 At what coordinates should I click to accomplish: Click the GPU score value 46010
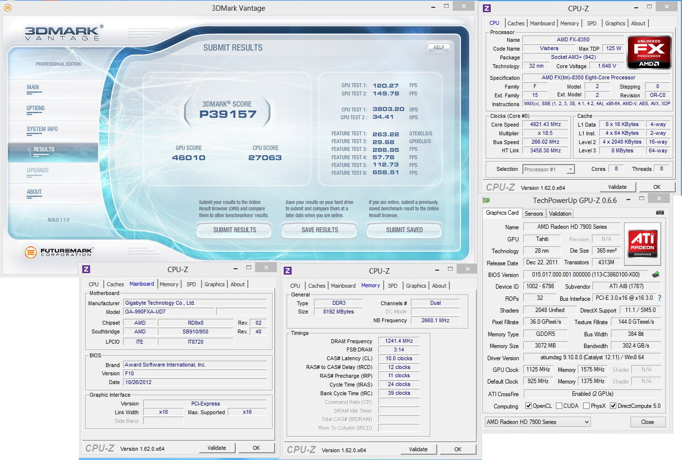pos(188,158)
